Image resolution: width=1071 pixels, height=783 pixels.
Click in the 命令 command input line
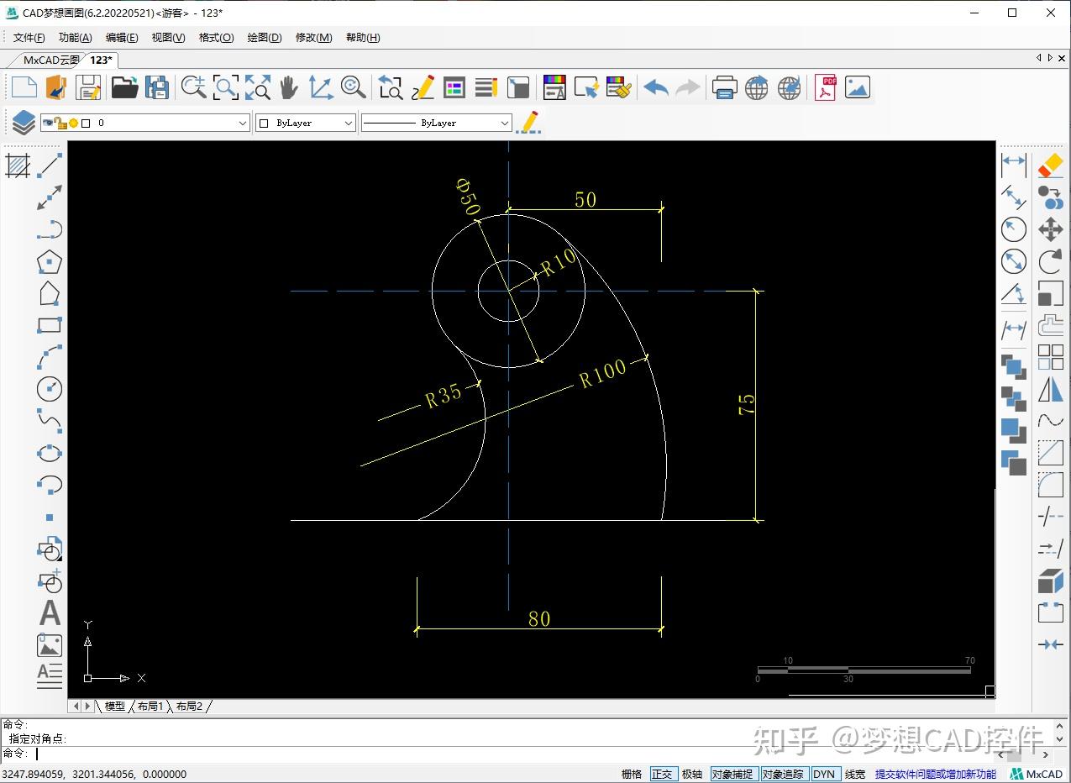(x=336, y=754)
